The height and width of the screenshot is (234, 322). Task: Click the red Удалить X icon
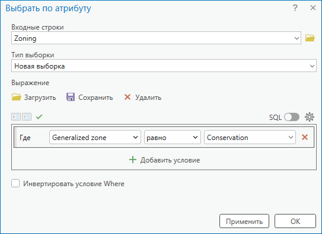tap(127, 97)
